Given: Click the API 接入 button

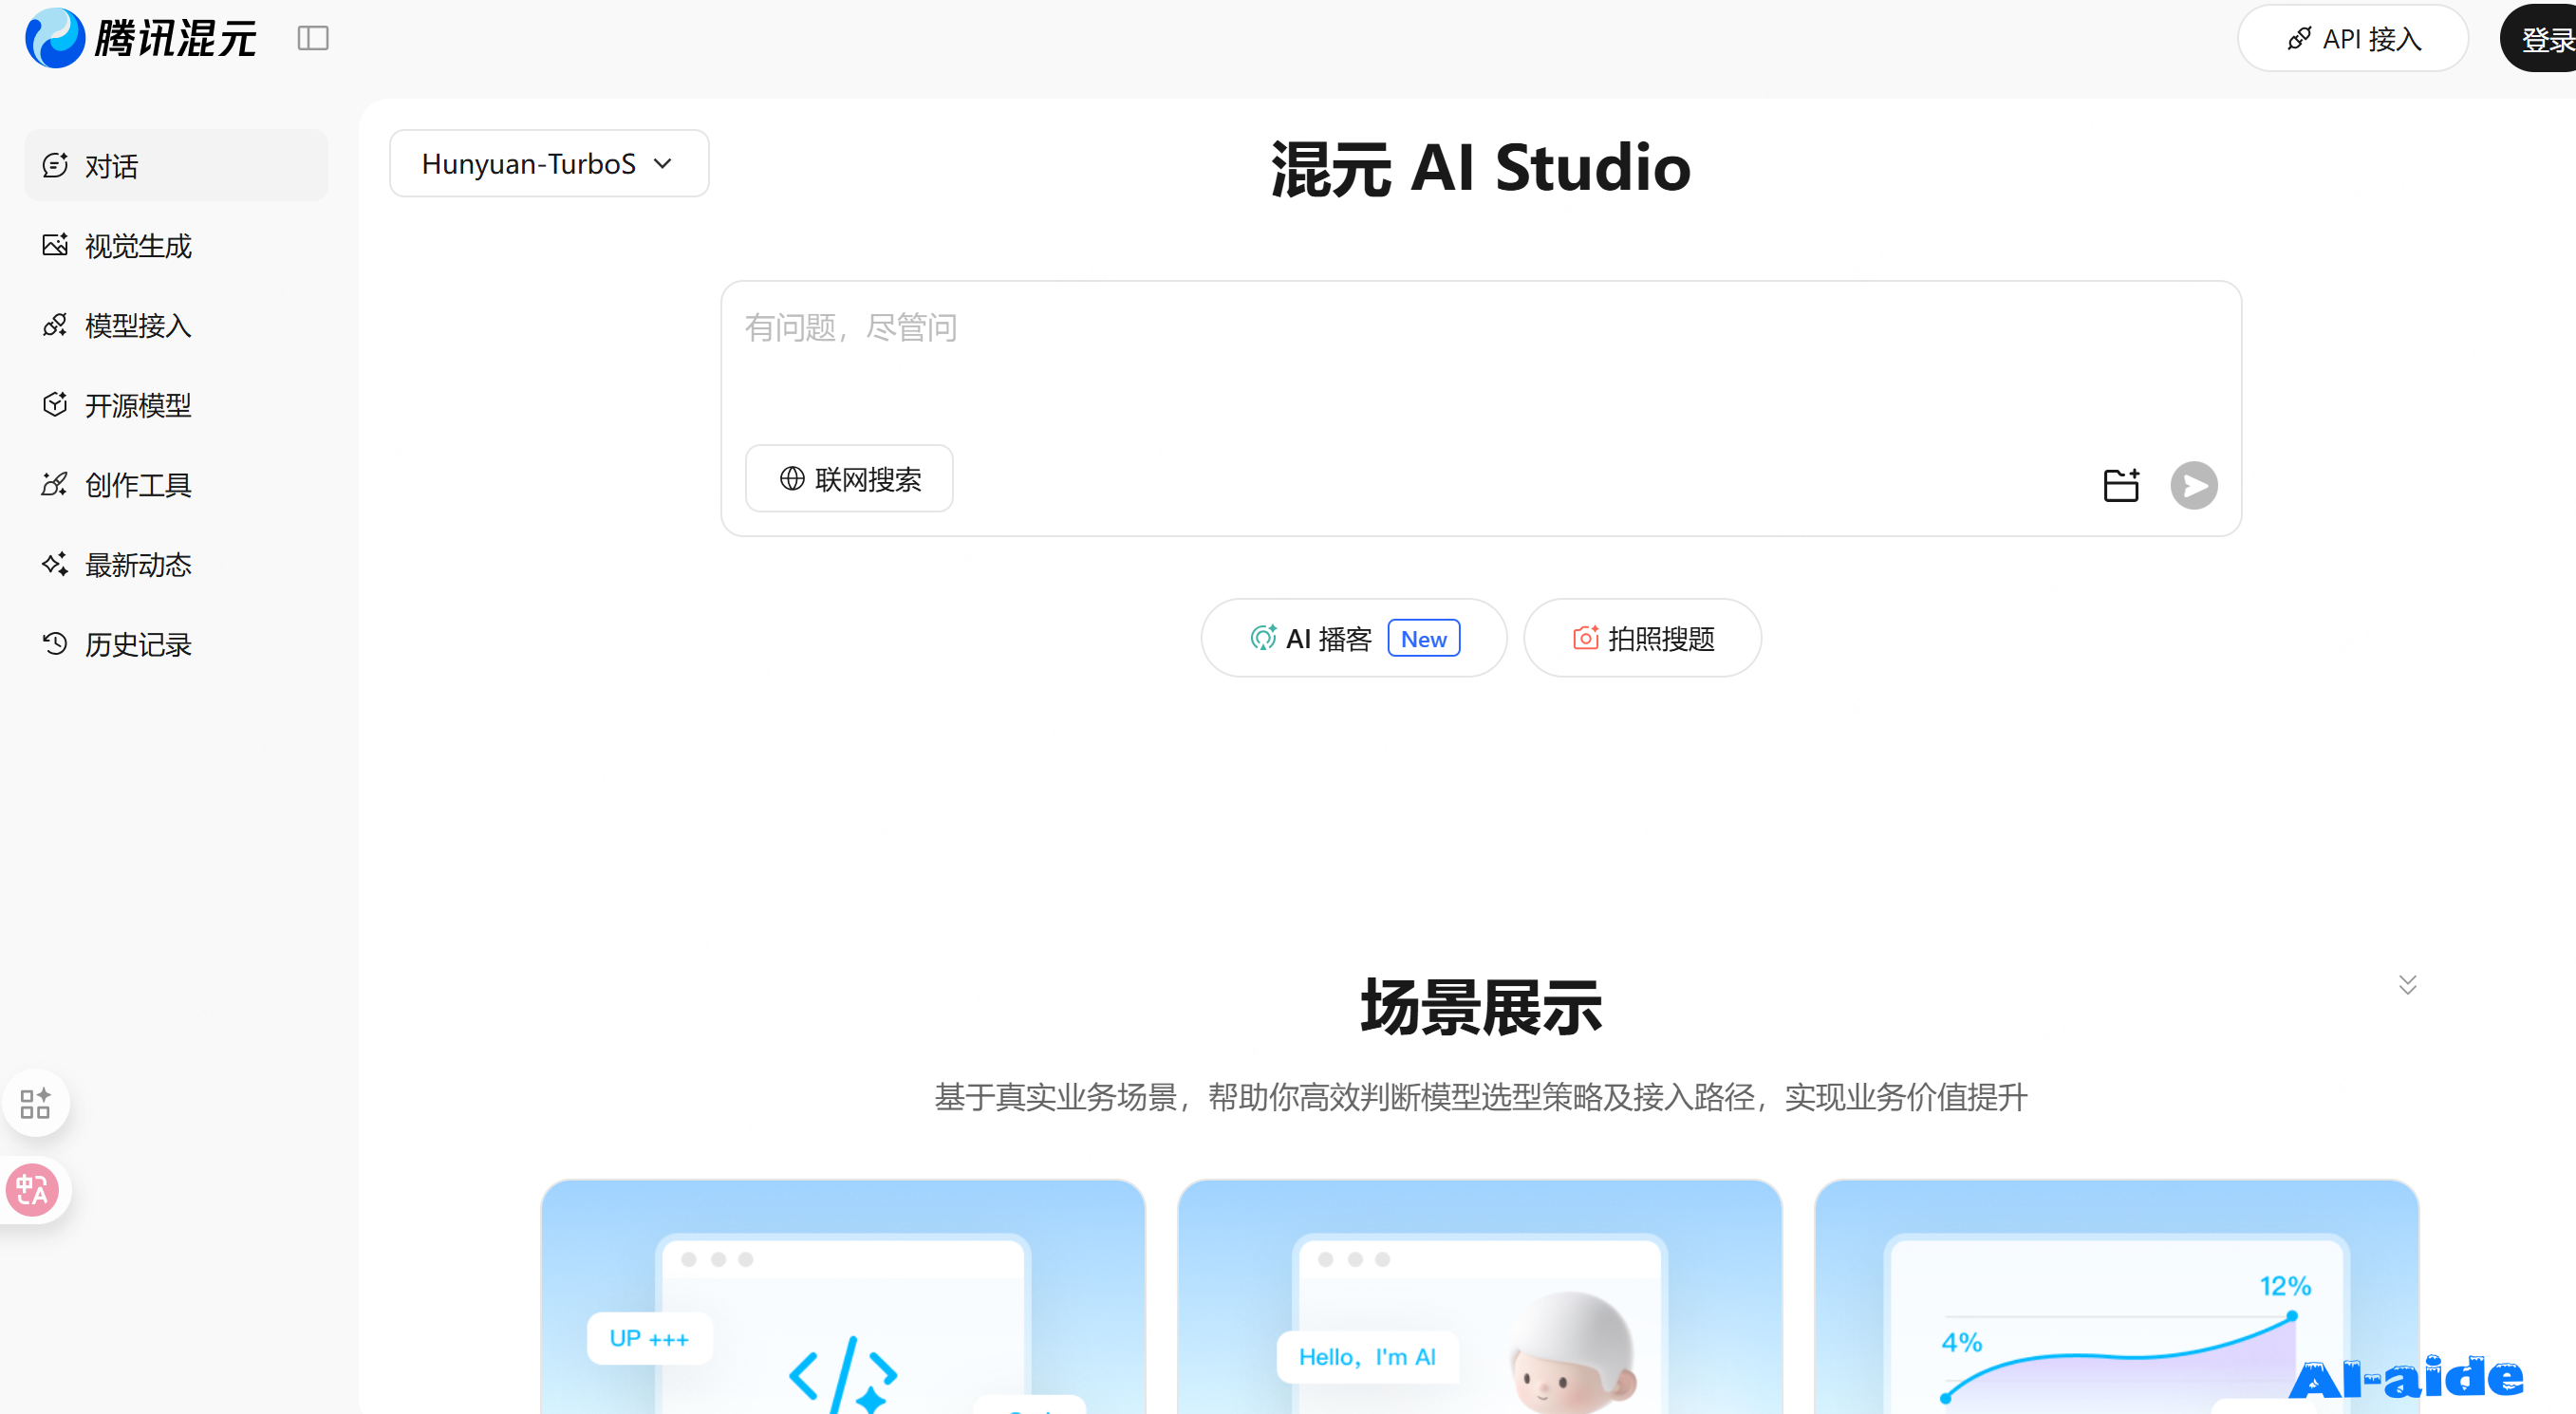Looking at the screenshot, I should coord(2353,39).
